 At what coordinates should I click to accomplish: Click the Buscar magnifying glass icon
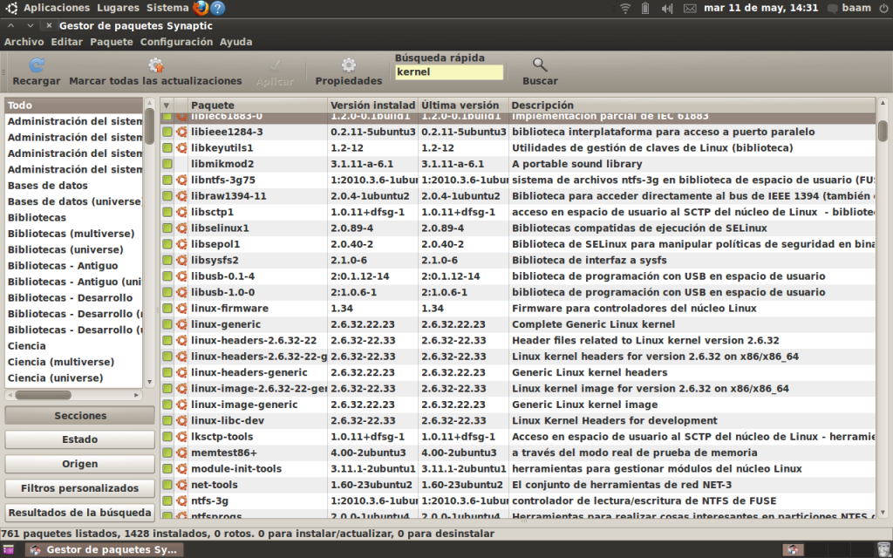pos(540,65)
